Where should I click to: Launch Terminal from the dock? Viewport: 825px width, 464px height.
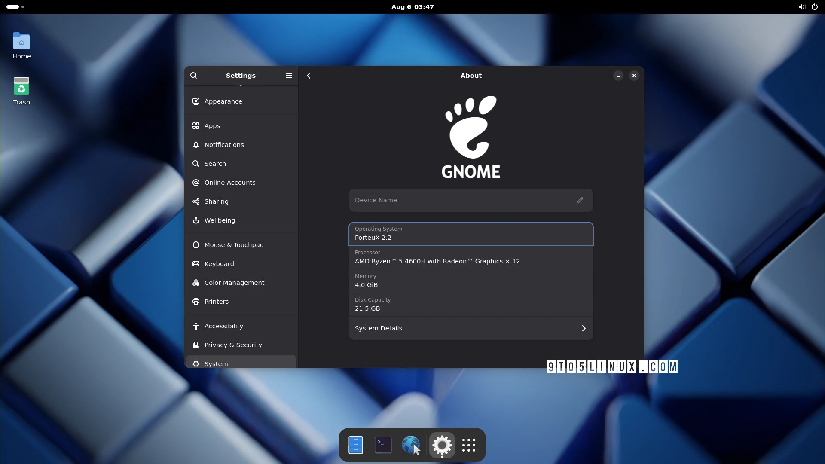coord(383,445)
